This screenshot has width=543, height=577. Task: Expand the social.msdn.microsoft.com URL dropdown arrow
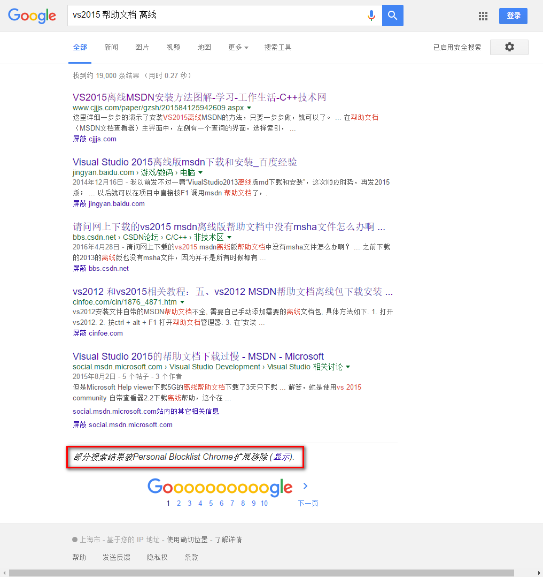coord(348,367)
